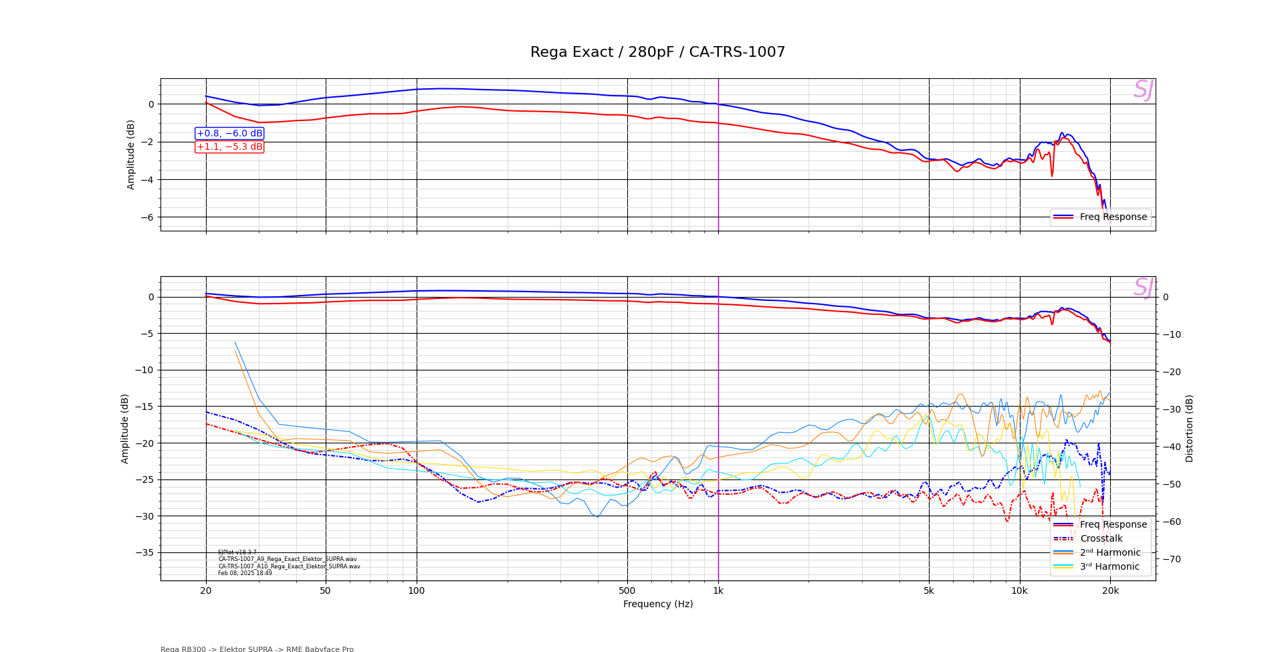Click the chart title "Rega Exact / 280pF / CA-TRS-1007"

pos(657,52)
